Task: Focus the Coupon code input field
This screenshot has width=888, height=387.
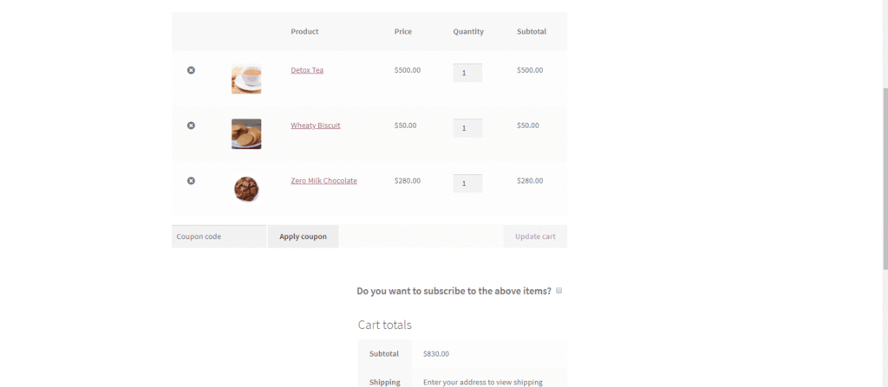Action: click(219, 236)
